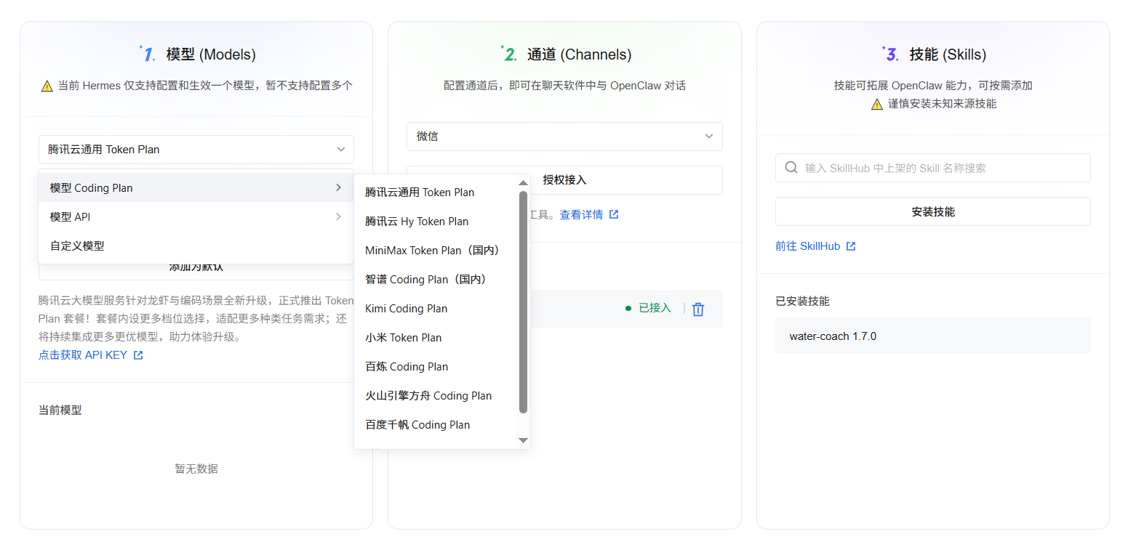This screenshot has width=1128, height=547.
Task: Click the warning icon beside 谨慎安装未知来源技能
Action: (x=877, y=104)
